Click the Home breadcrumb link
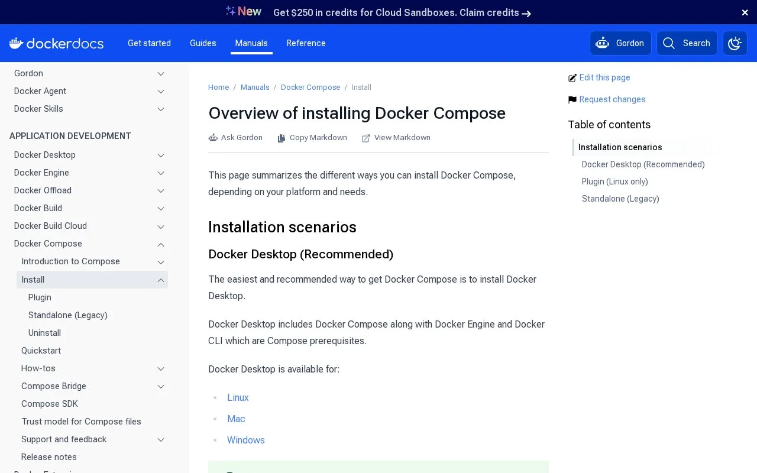757x473 pixels. pyautogui.click(x=218, y=88)
